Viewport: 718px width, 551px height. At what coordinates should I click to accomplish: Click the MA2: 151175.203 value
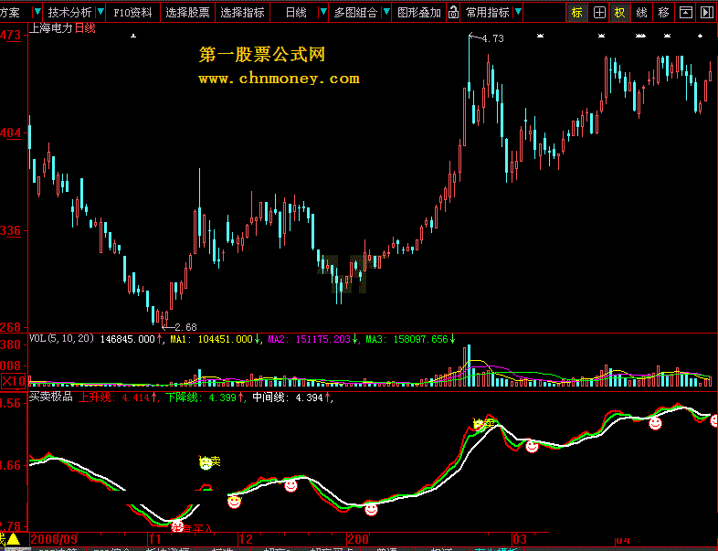pos(309,339)
